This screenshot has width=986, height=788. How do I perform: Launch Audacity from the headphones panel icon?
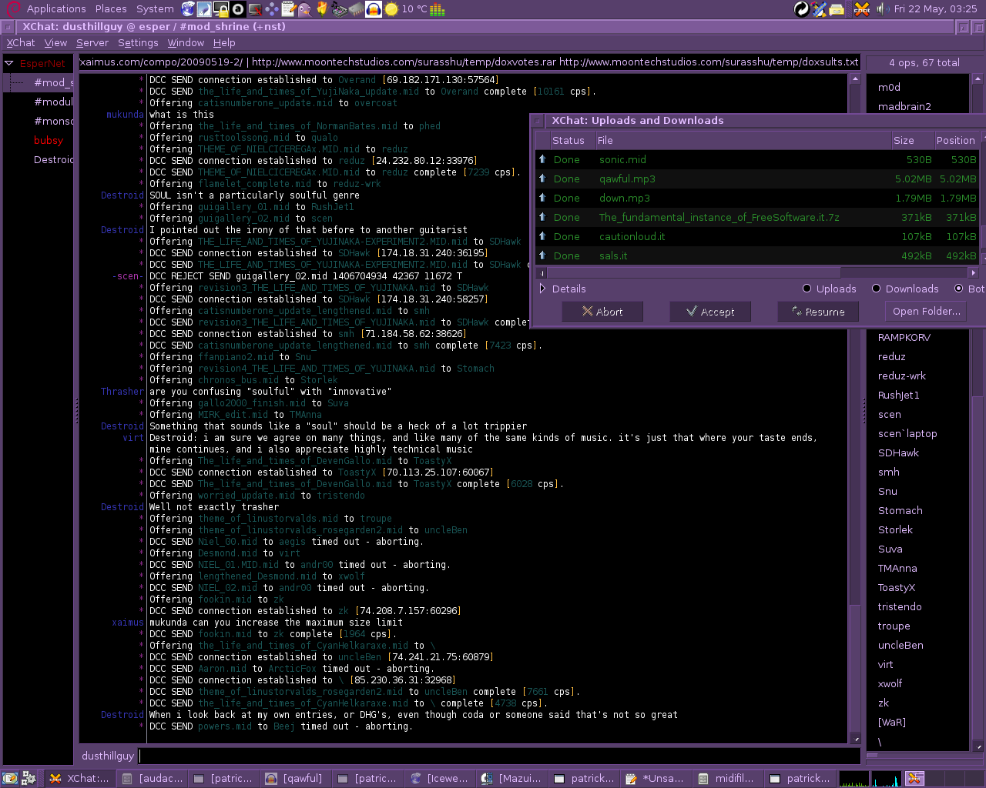(x=373, y=9)
